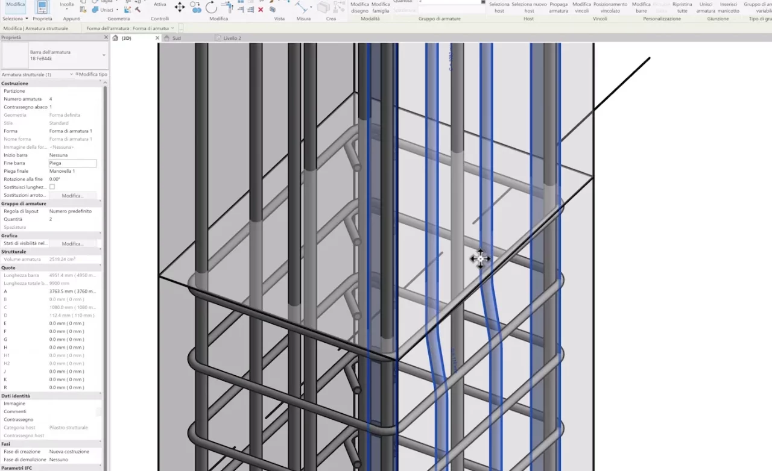This screenshot has width=772, height=471.
Task: Select the Sposta (move) tool
Action: [x=179, y=7]
